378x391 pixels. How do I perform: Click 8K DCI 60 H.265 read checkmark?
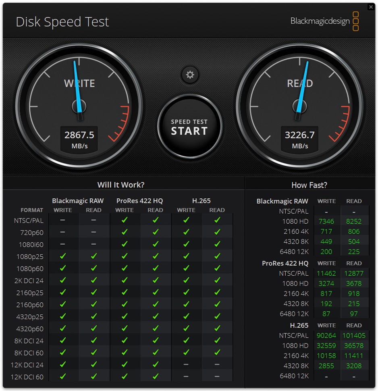(217, 353)
